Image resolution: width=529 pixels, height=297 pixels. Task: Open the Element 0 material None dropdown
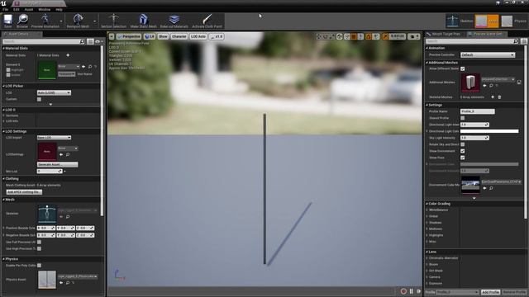coord(69,67)
